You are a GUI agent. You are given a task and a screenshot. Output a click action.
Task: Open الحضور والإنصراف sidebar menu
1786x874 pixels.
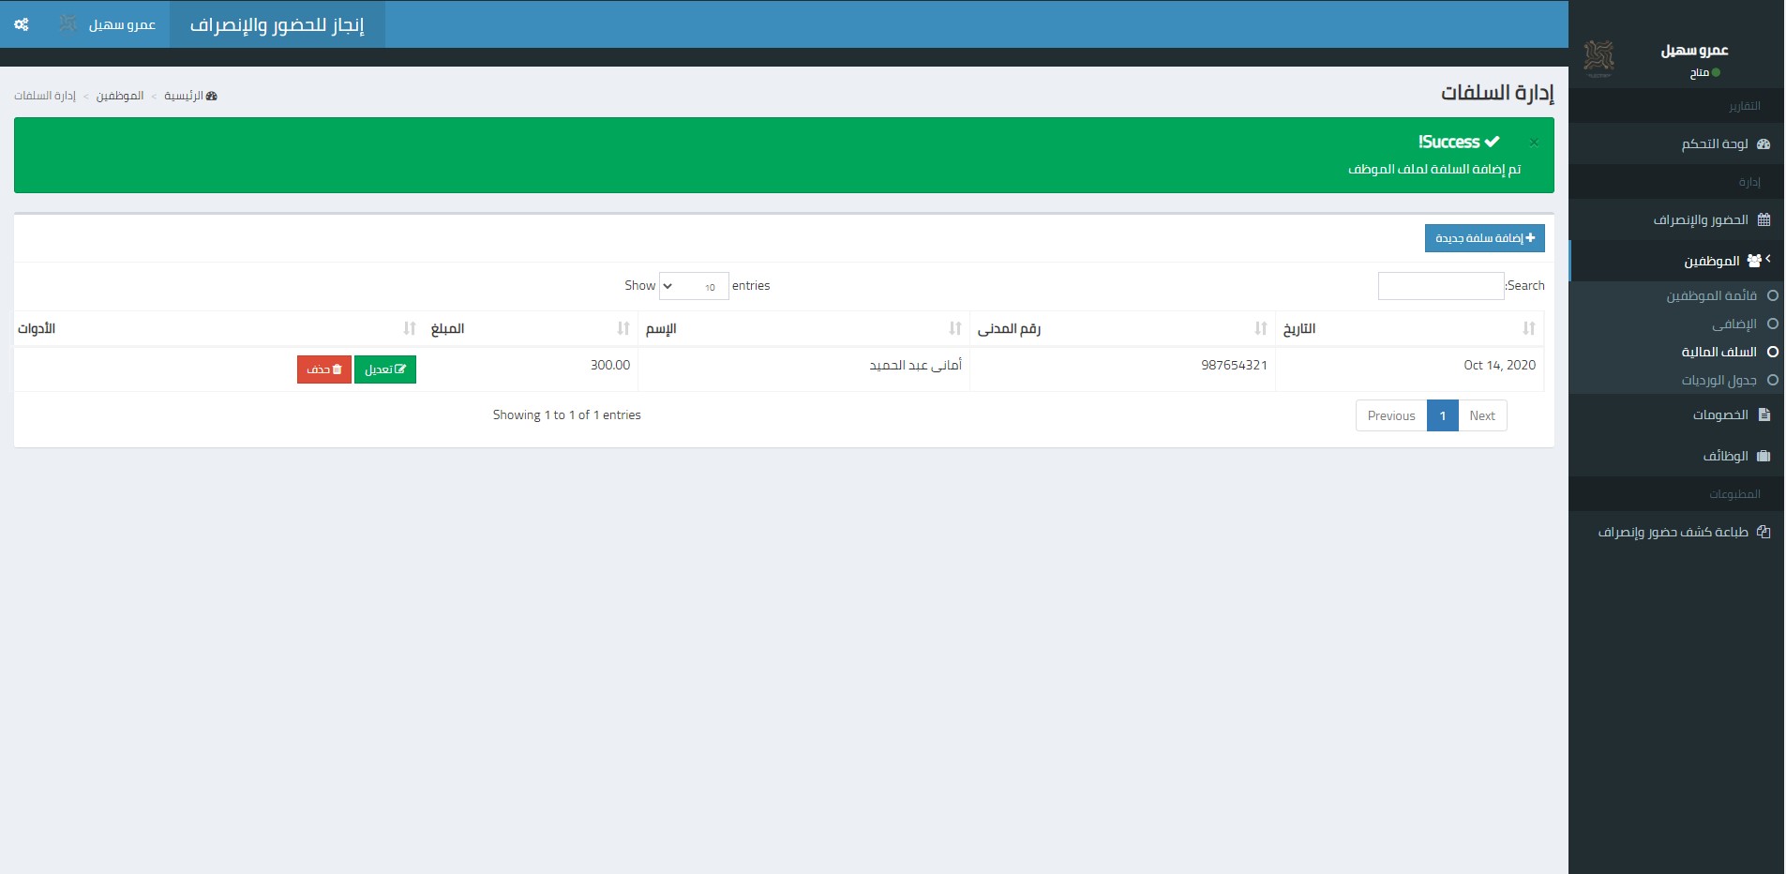click(1676, 219)
